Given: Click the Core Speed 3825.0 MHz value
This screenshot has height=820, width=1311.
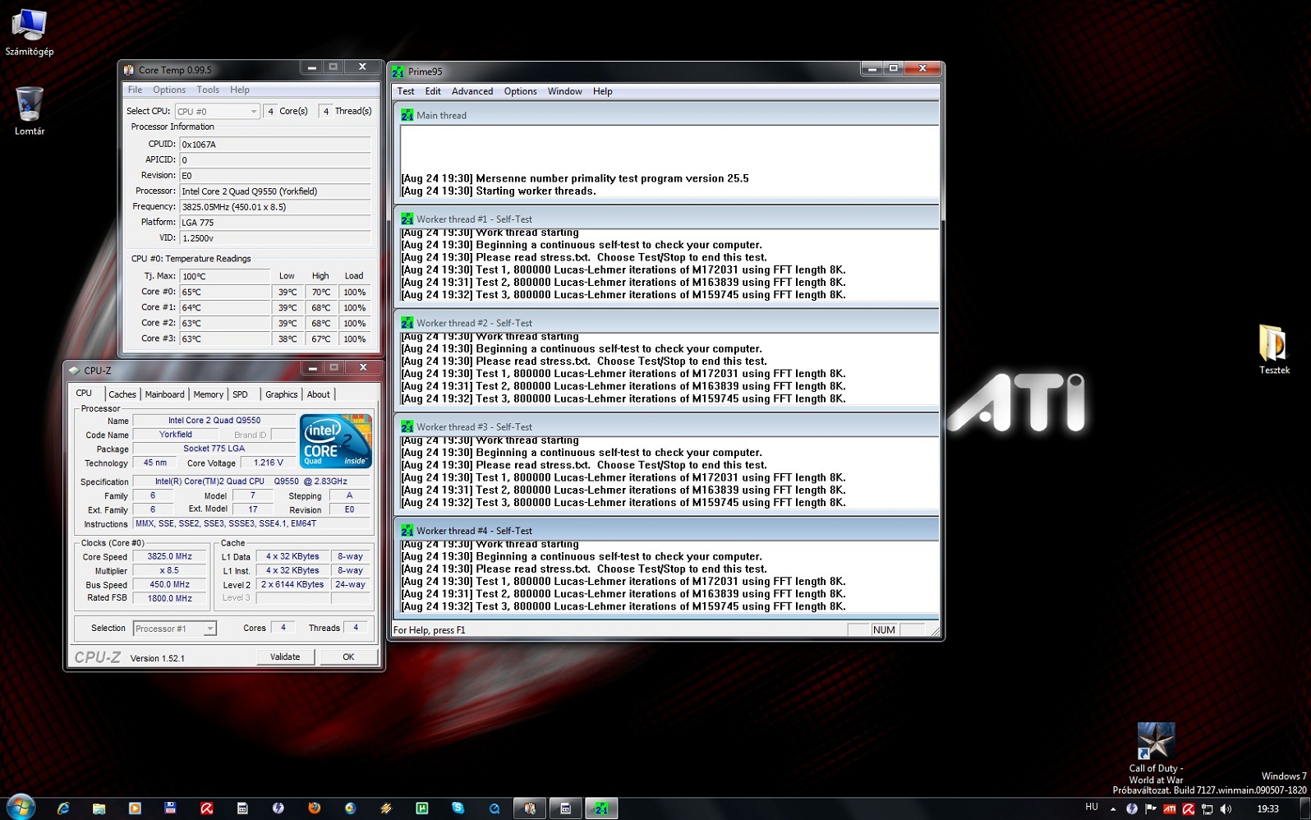Looking at the screenshot, I should [x=169, y=556].
